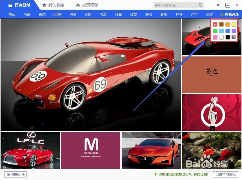Select 精选 category
This screenshot has width=242, height=180.
point(12,14)
